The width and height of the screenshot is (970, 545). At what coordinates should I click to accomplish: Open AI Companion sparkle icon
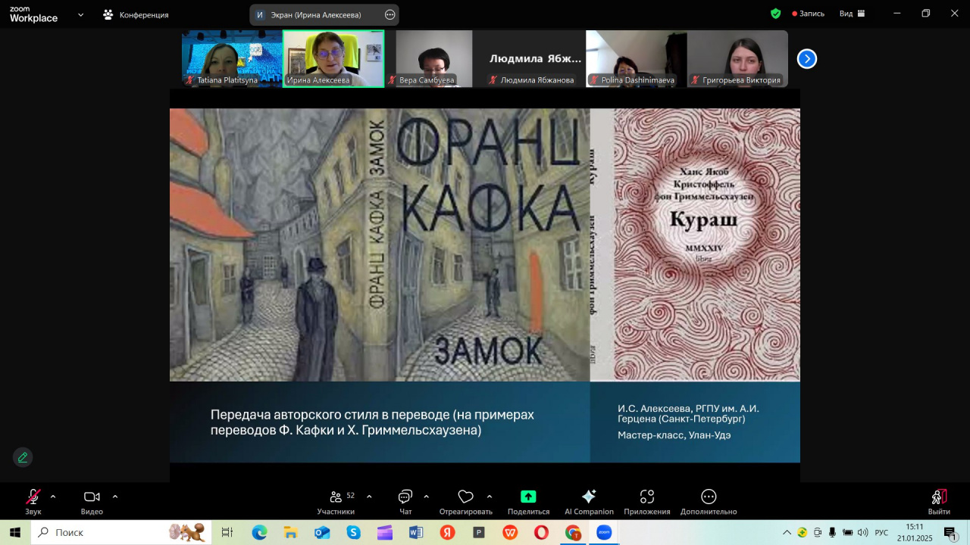click(x=589, y=497)
